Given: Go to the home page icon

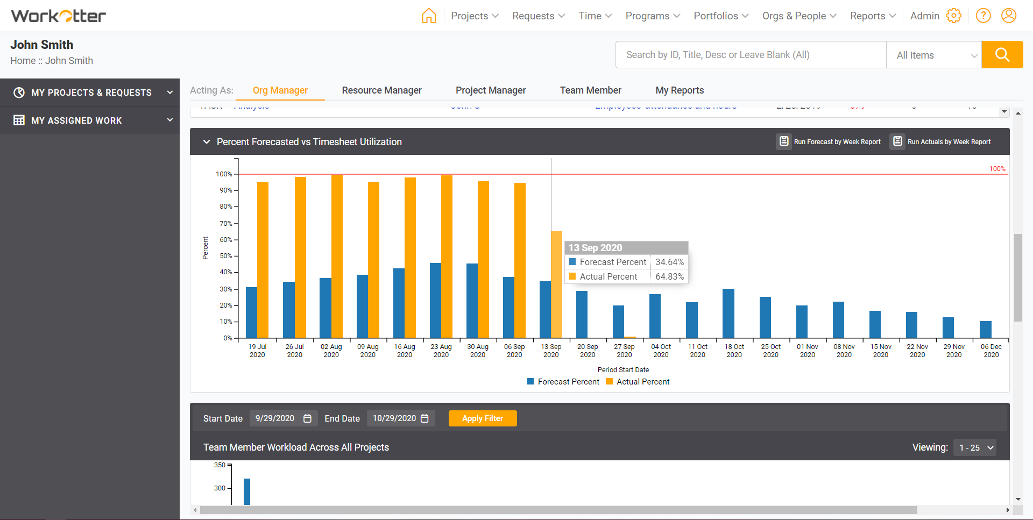Looking at the screenshot, I should click(429, 16).
